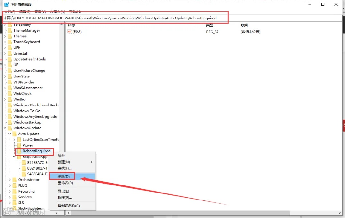Select the PLUG folder icon
Image resolution: width=345 pixels, height=218 pixels.
[14, 185]
